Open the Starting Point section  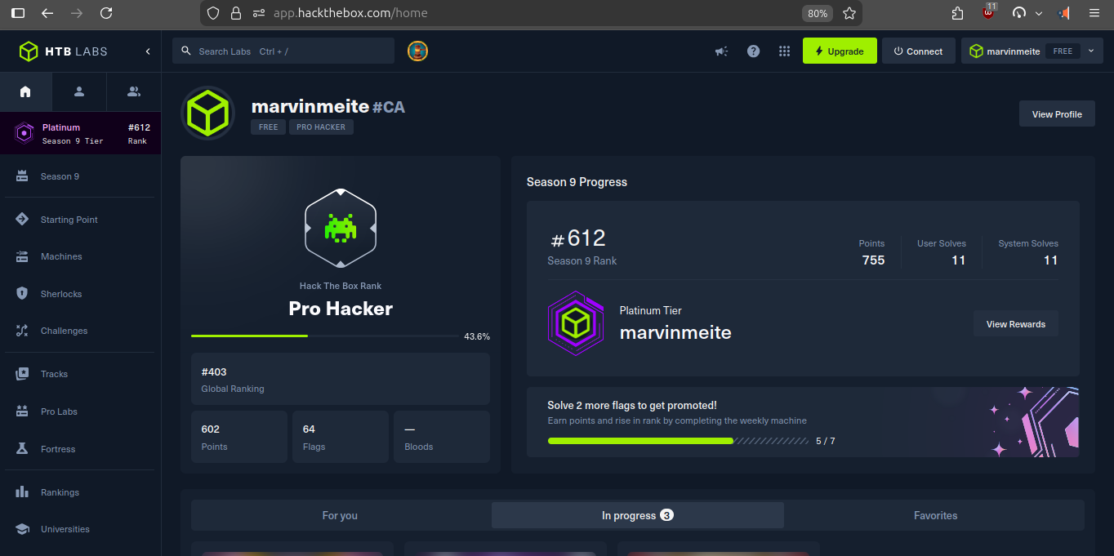point(67,219)
